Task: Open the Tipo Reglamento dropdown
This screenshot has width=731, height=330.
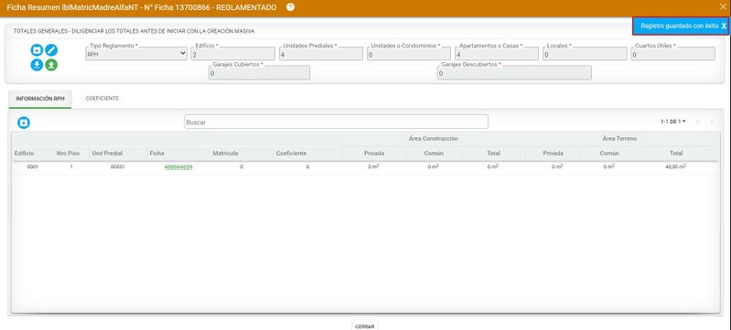Action: click(x=136, y=54)
